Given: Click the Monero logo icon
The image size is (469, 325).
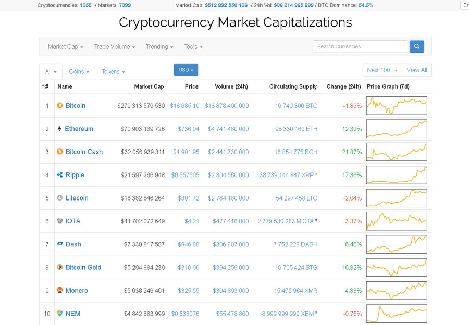Looking at the screenshot, I should (x=60, y=290).
